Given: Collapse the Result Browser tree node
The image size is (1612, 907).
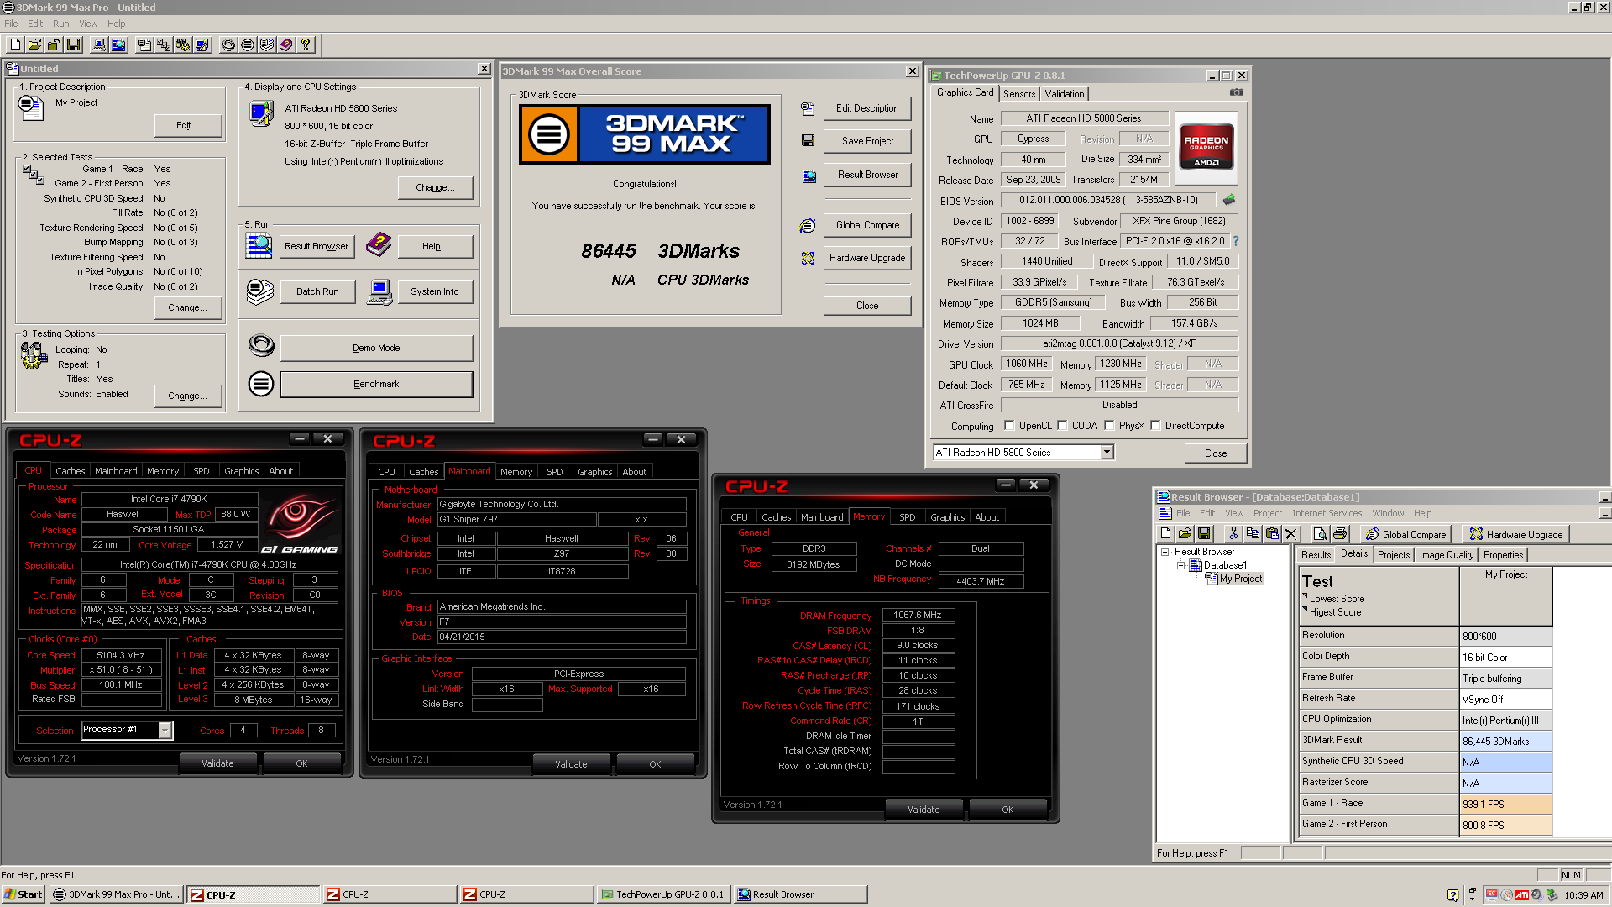Looking at the screenshot, I should [1165, 552].
